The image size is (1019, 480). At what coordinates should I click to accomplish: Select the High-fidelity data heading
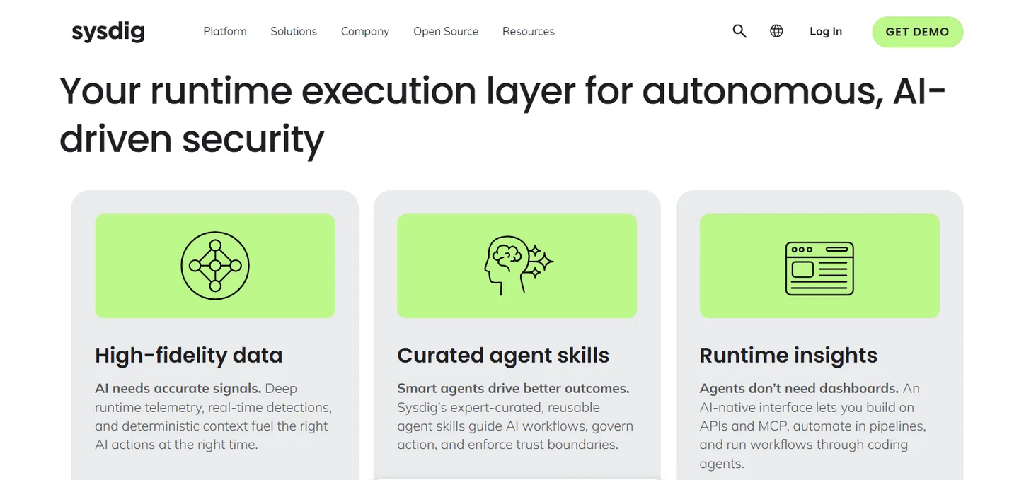(x=189, y=355)
